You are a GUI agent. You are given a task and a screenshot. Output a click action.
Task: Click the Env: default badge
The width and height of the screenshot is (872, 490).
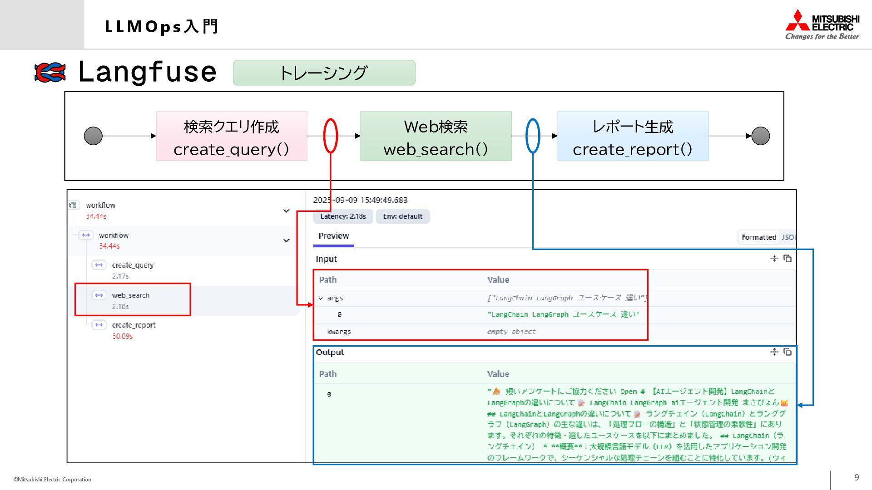pyautogui.click(x=402, y=216)
